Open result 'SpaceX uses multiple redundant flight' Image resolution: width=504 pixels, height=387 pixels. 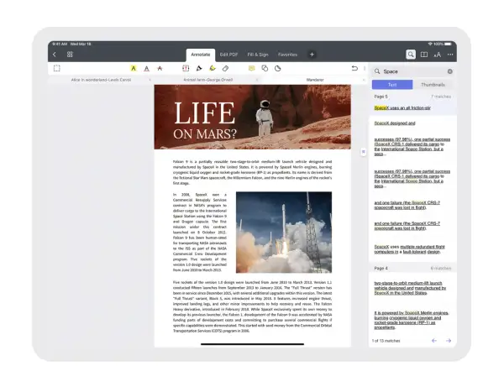point(410,249)
